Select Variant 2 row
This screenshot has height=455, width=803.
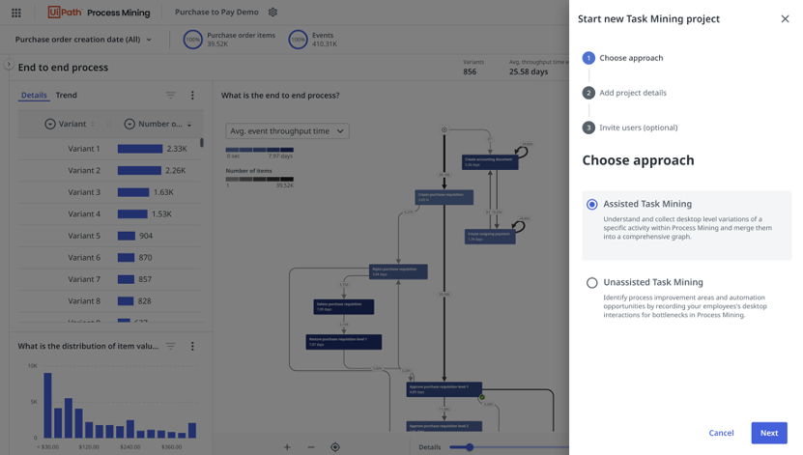pos(109,170)
